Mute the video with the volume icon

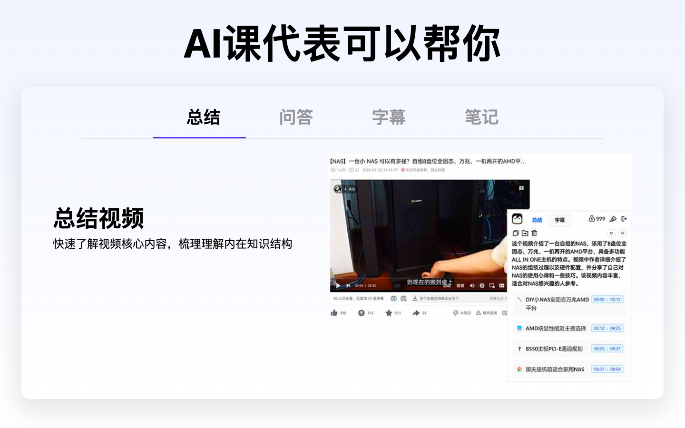(472, 286)
